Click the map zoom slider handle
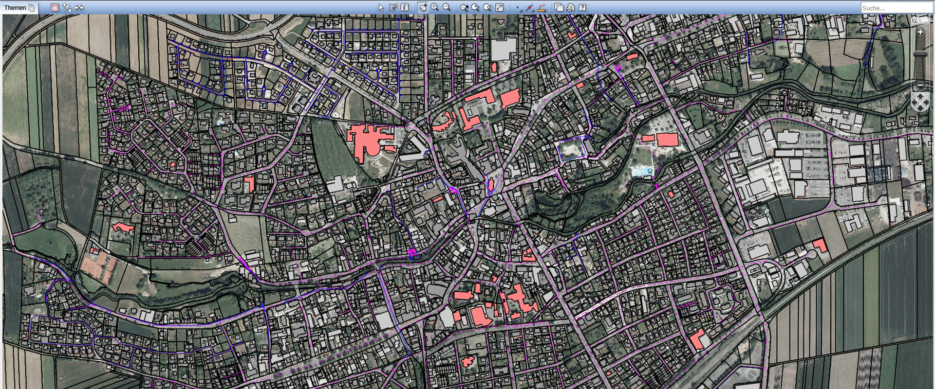This screenshot has height=389, width=935. pyautogui.click(x=920, y=55)
